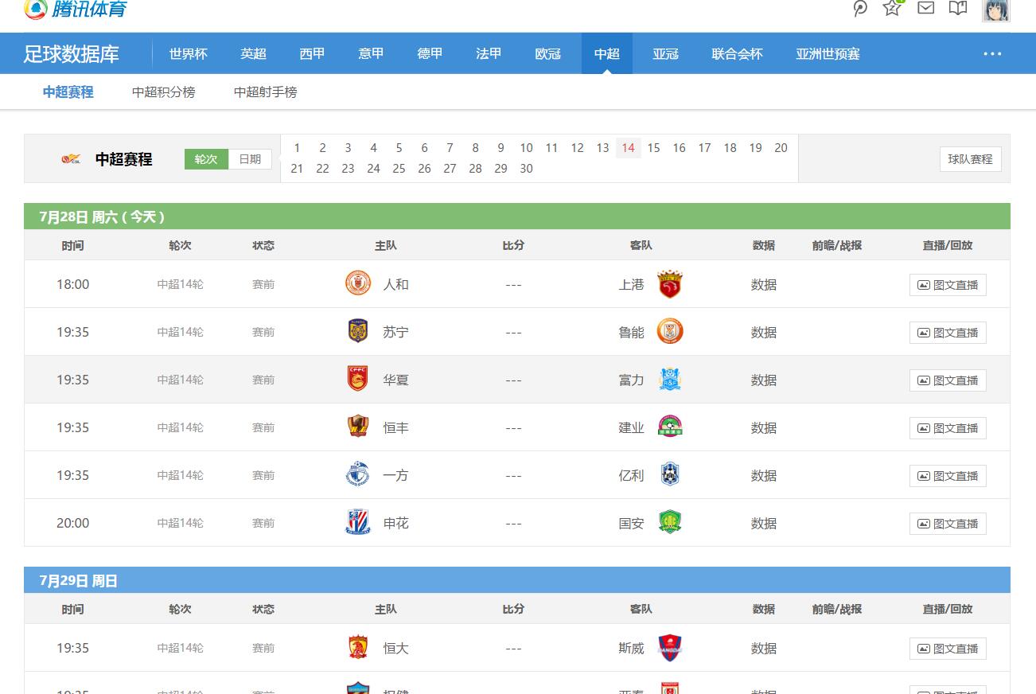The height and width of the screenshot is (694, 1036).
Task: Click the open-book icon in the top bar
Action: 957,10
